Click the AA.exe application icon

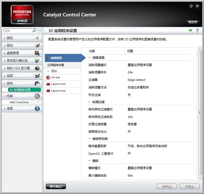coord(48,77)
